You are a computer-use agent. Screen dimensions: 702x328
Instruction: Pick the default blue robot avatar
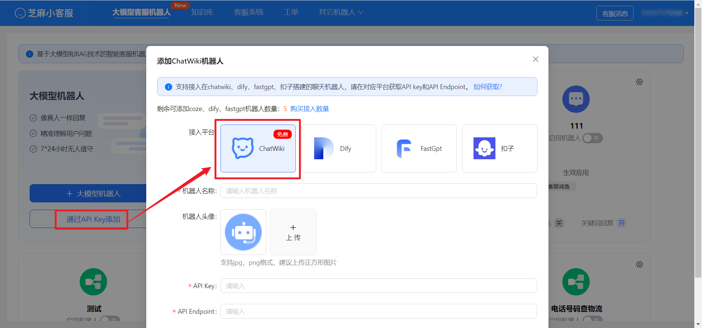[243, 232]
